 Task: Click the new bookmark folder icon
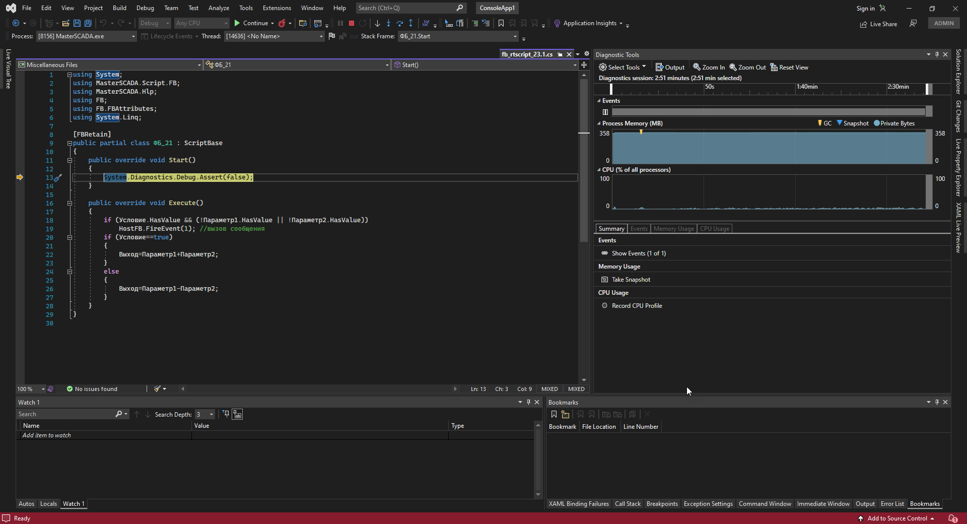[565, 414]
